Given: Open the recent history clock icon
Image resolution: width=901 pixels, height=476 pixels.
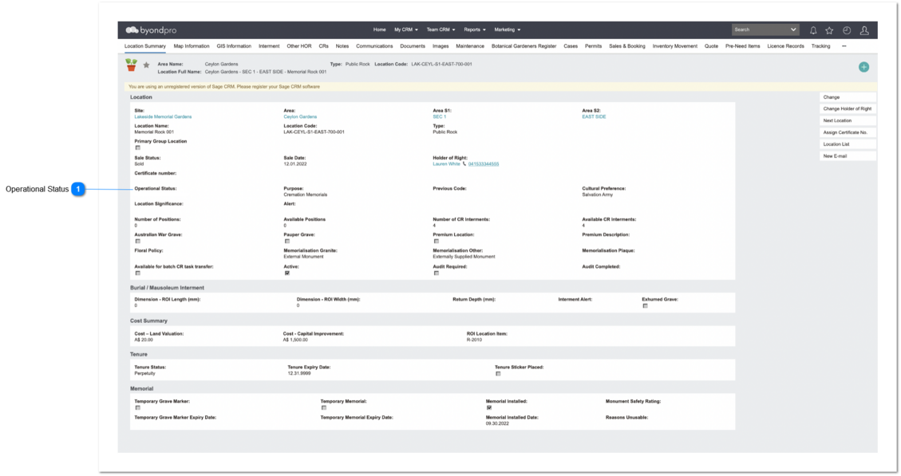Looking at the screenshot, I should tap(847, 30).
